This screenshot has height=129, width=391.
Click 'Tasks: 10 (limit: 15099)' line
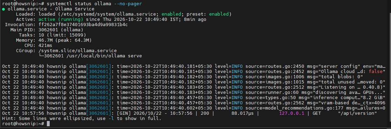[52, 35]
